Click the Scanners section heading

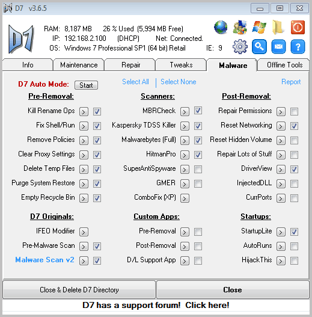pyautogui.click(x=158, y=96)
